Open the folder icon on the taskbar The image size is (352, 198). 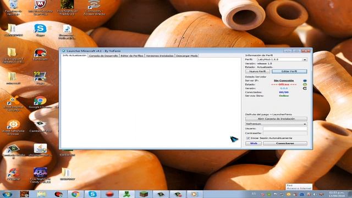point(41,194)
